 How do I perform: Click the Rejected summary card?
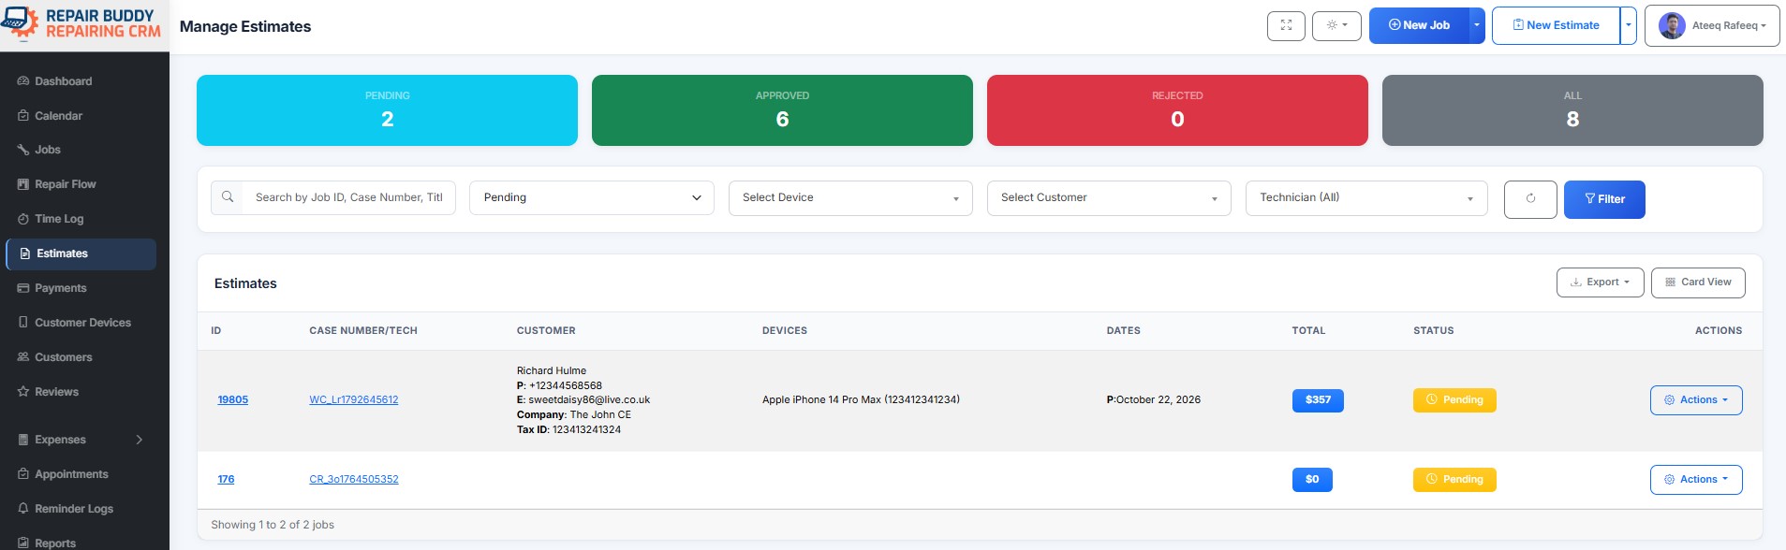coord(1177,110)
